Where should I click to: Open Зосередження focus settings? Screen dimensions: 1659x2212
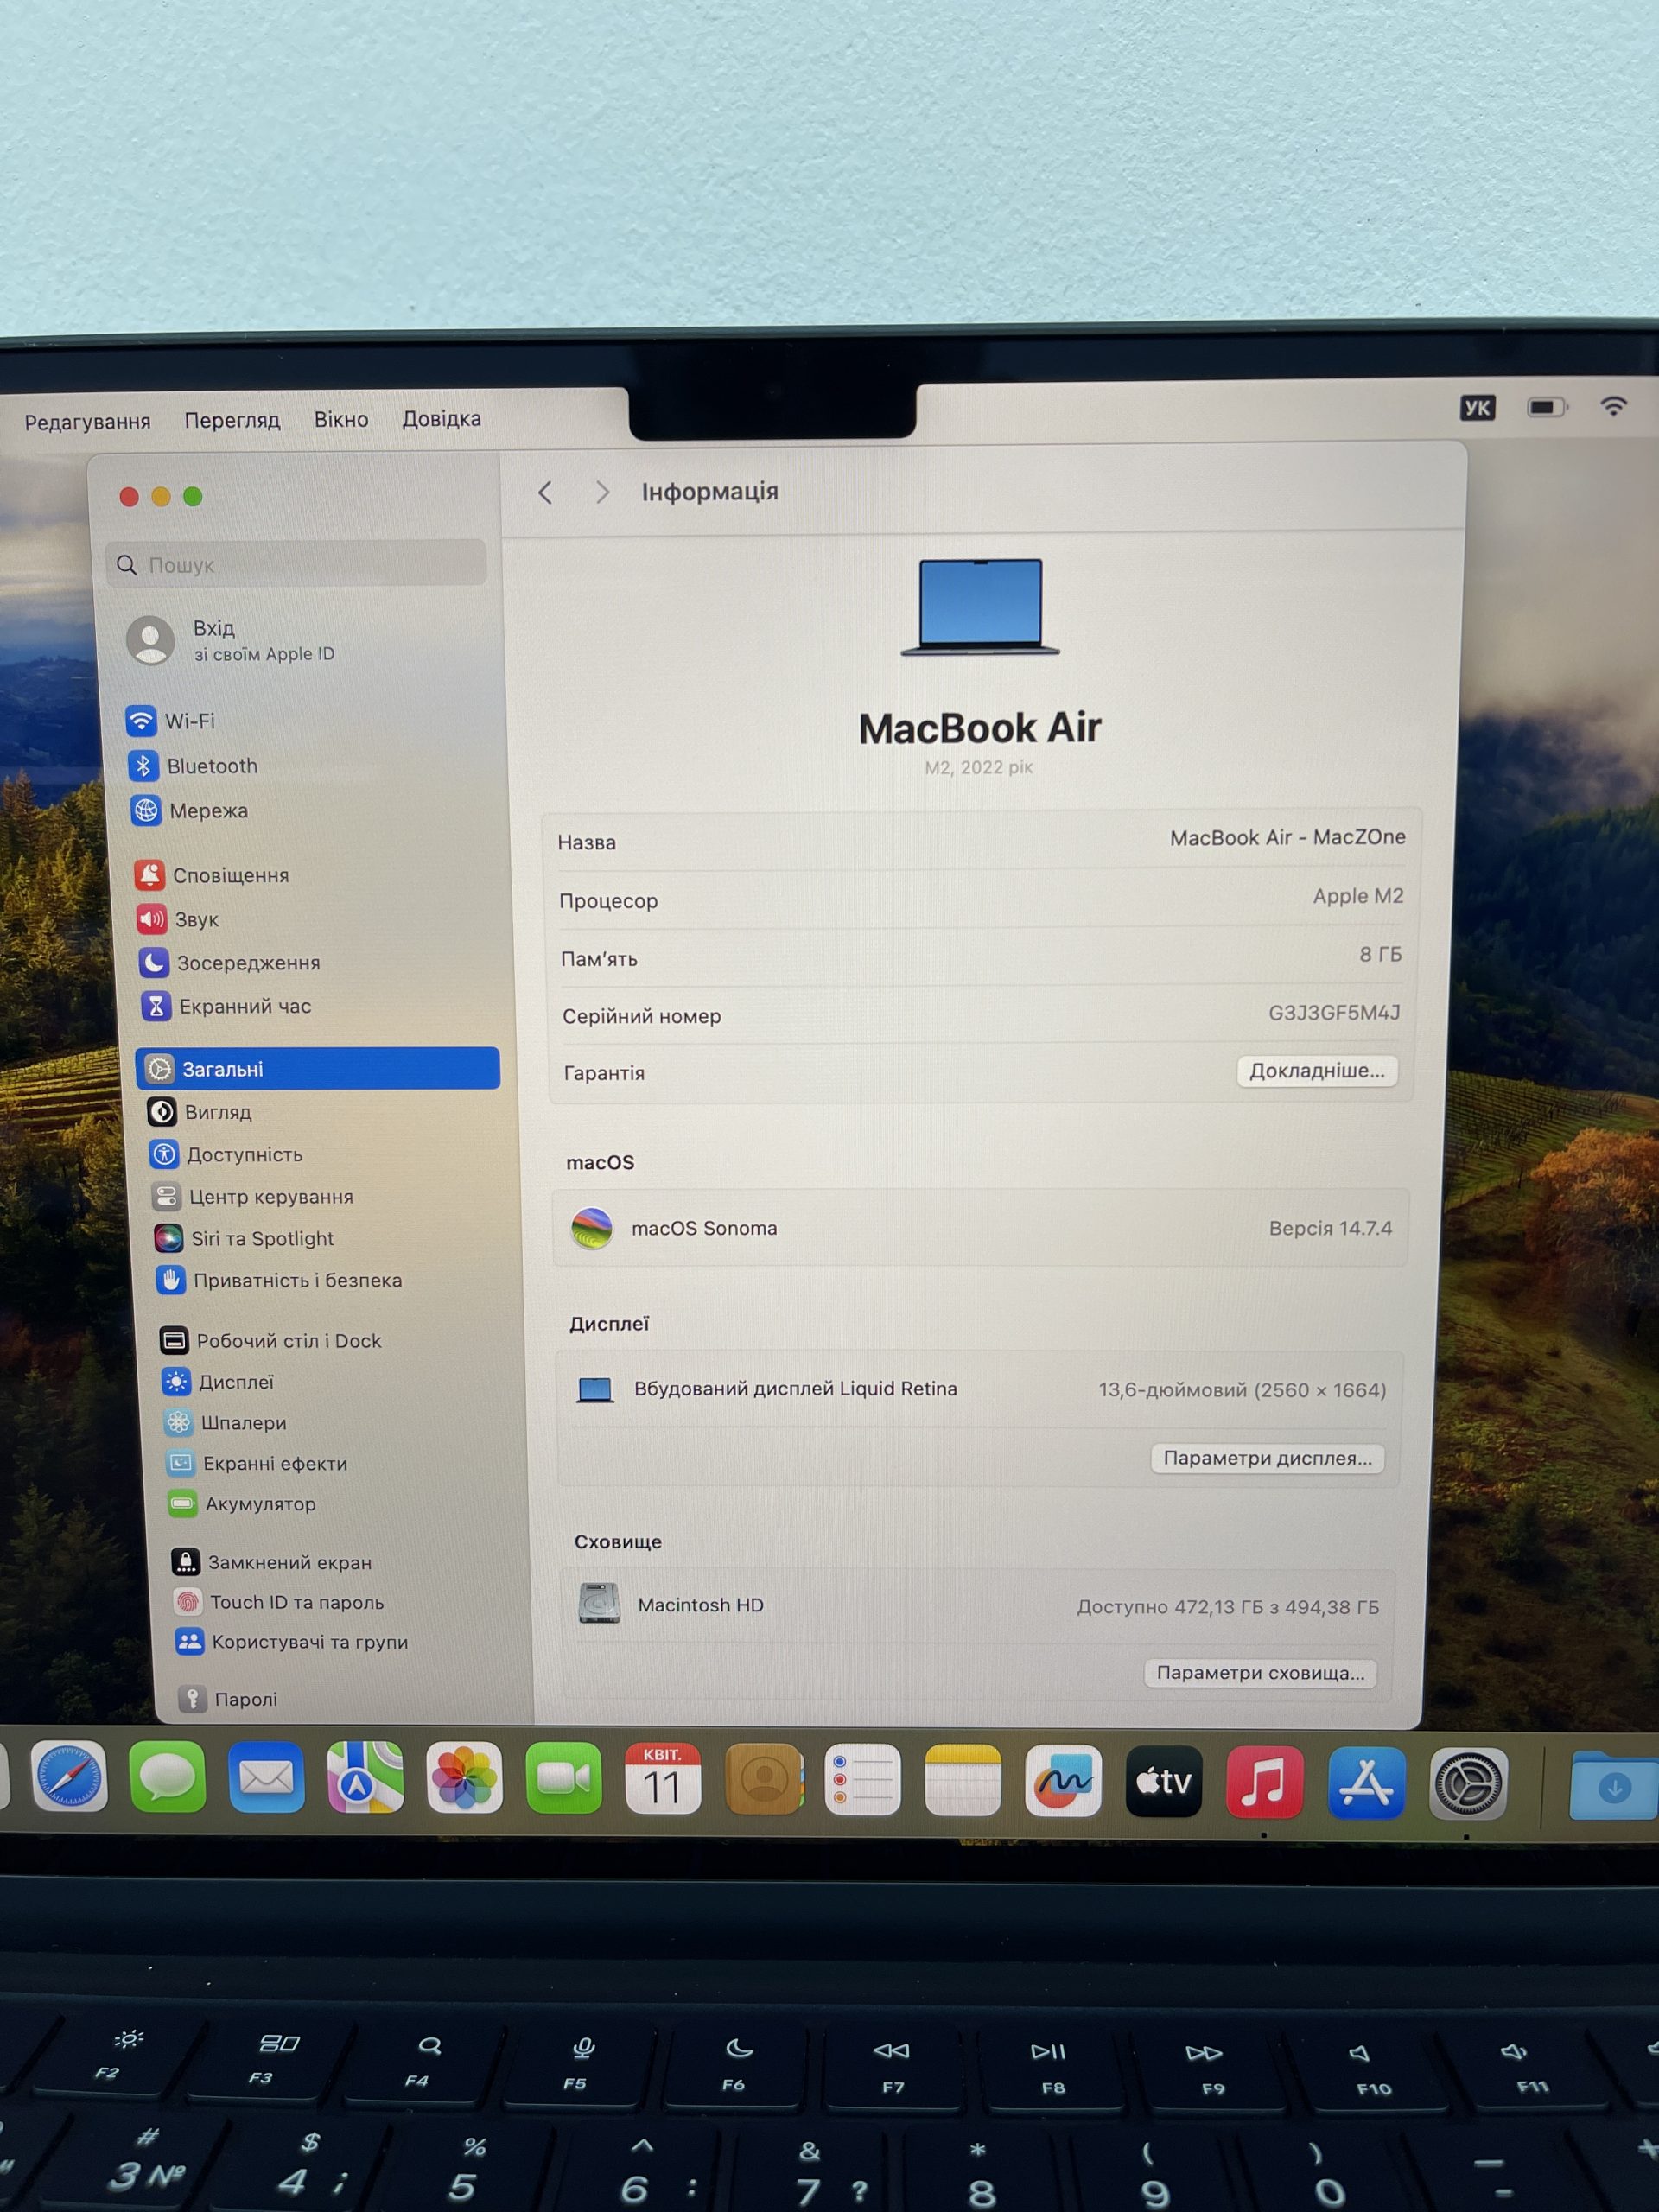(230, 963)
